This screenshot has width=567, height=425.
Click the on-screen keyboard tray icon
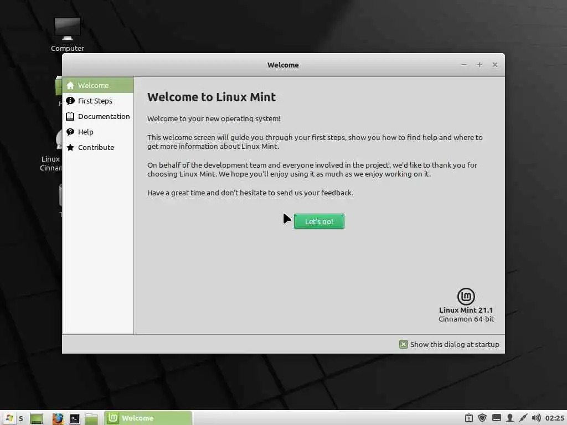tap(497, 418)
